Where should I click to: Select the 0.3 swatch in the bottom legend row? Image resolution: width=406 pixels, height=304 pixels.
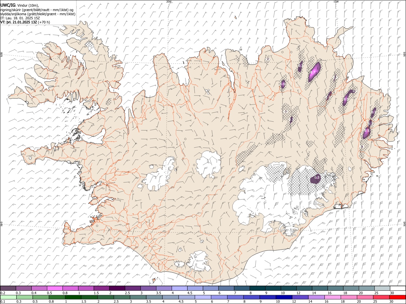tap(24, 297)
